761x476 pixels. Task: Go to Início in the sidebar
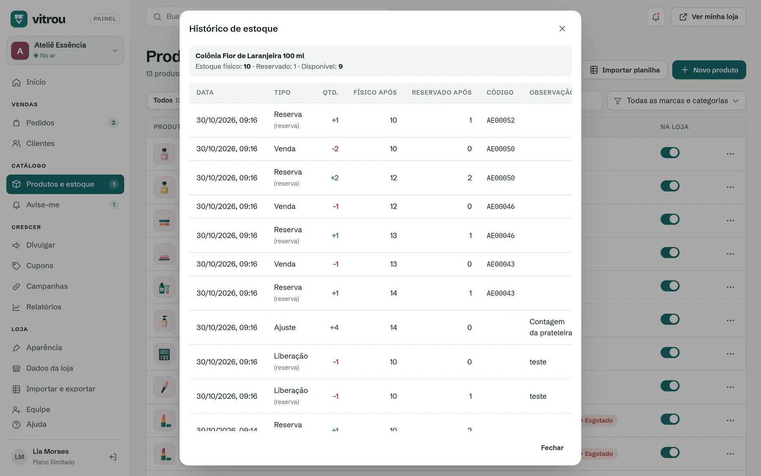[65, 82]
